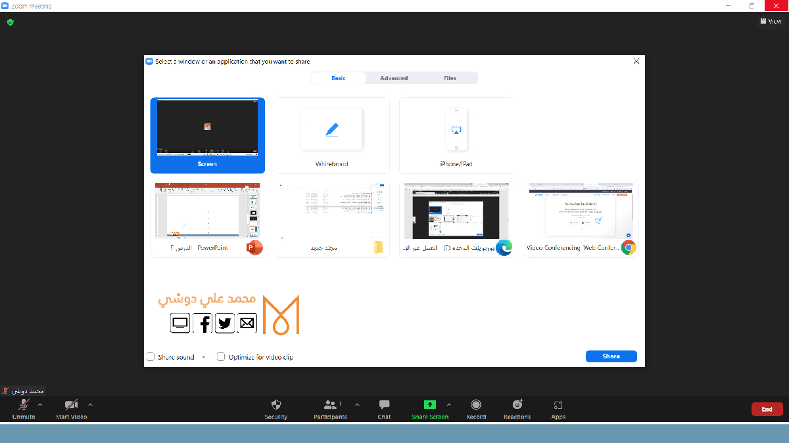Expand the video options arrow beside Start Video
The width and height of the screenshot is (789, 443).
click(x=90, y=405)
